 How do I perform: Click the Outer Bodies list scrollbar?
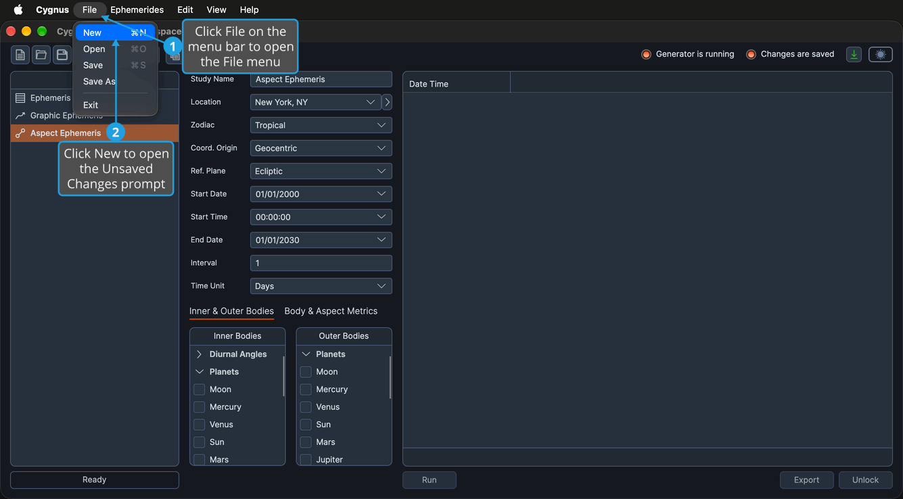[390, 377]
